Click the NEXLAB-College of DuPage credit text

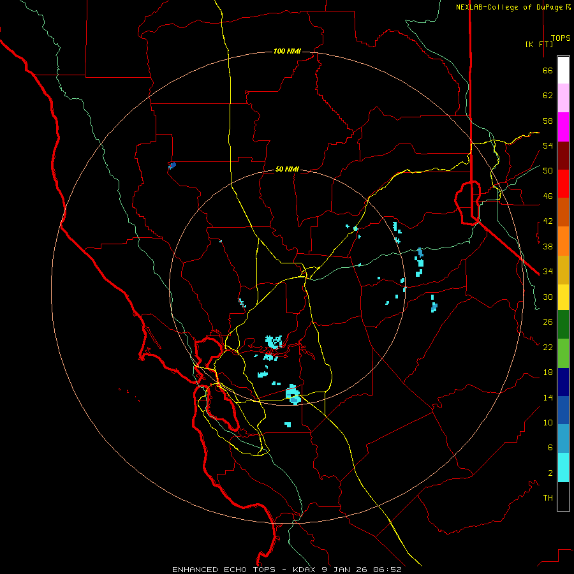click(513, 7)
